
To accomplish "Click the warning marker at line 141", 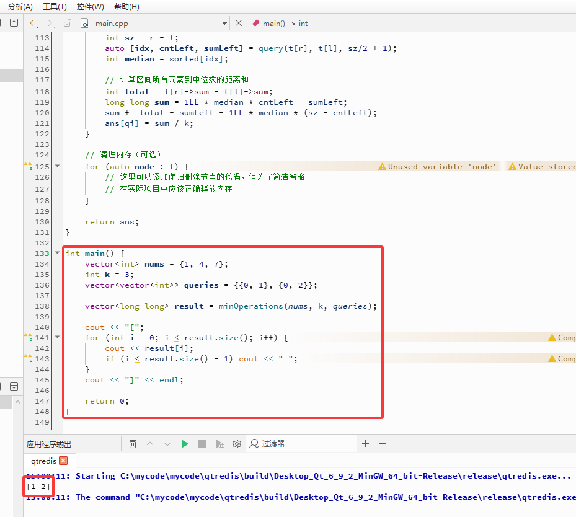I will click(28, 337).
